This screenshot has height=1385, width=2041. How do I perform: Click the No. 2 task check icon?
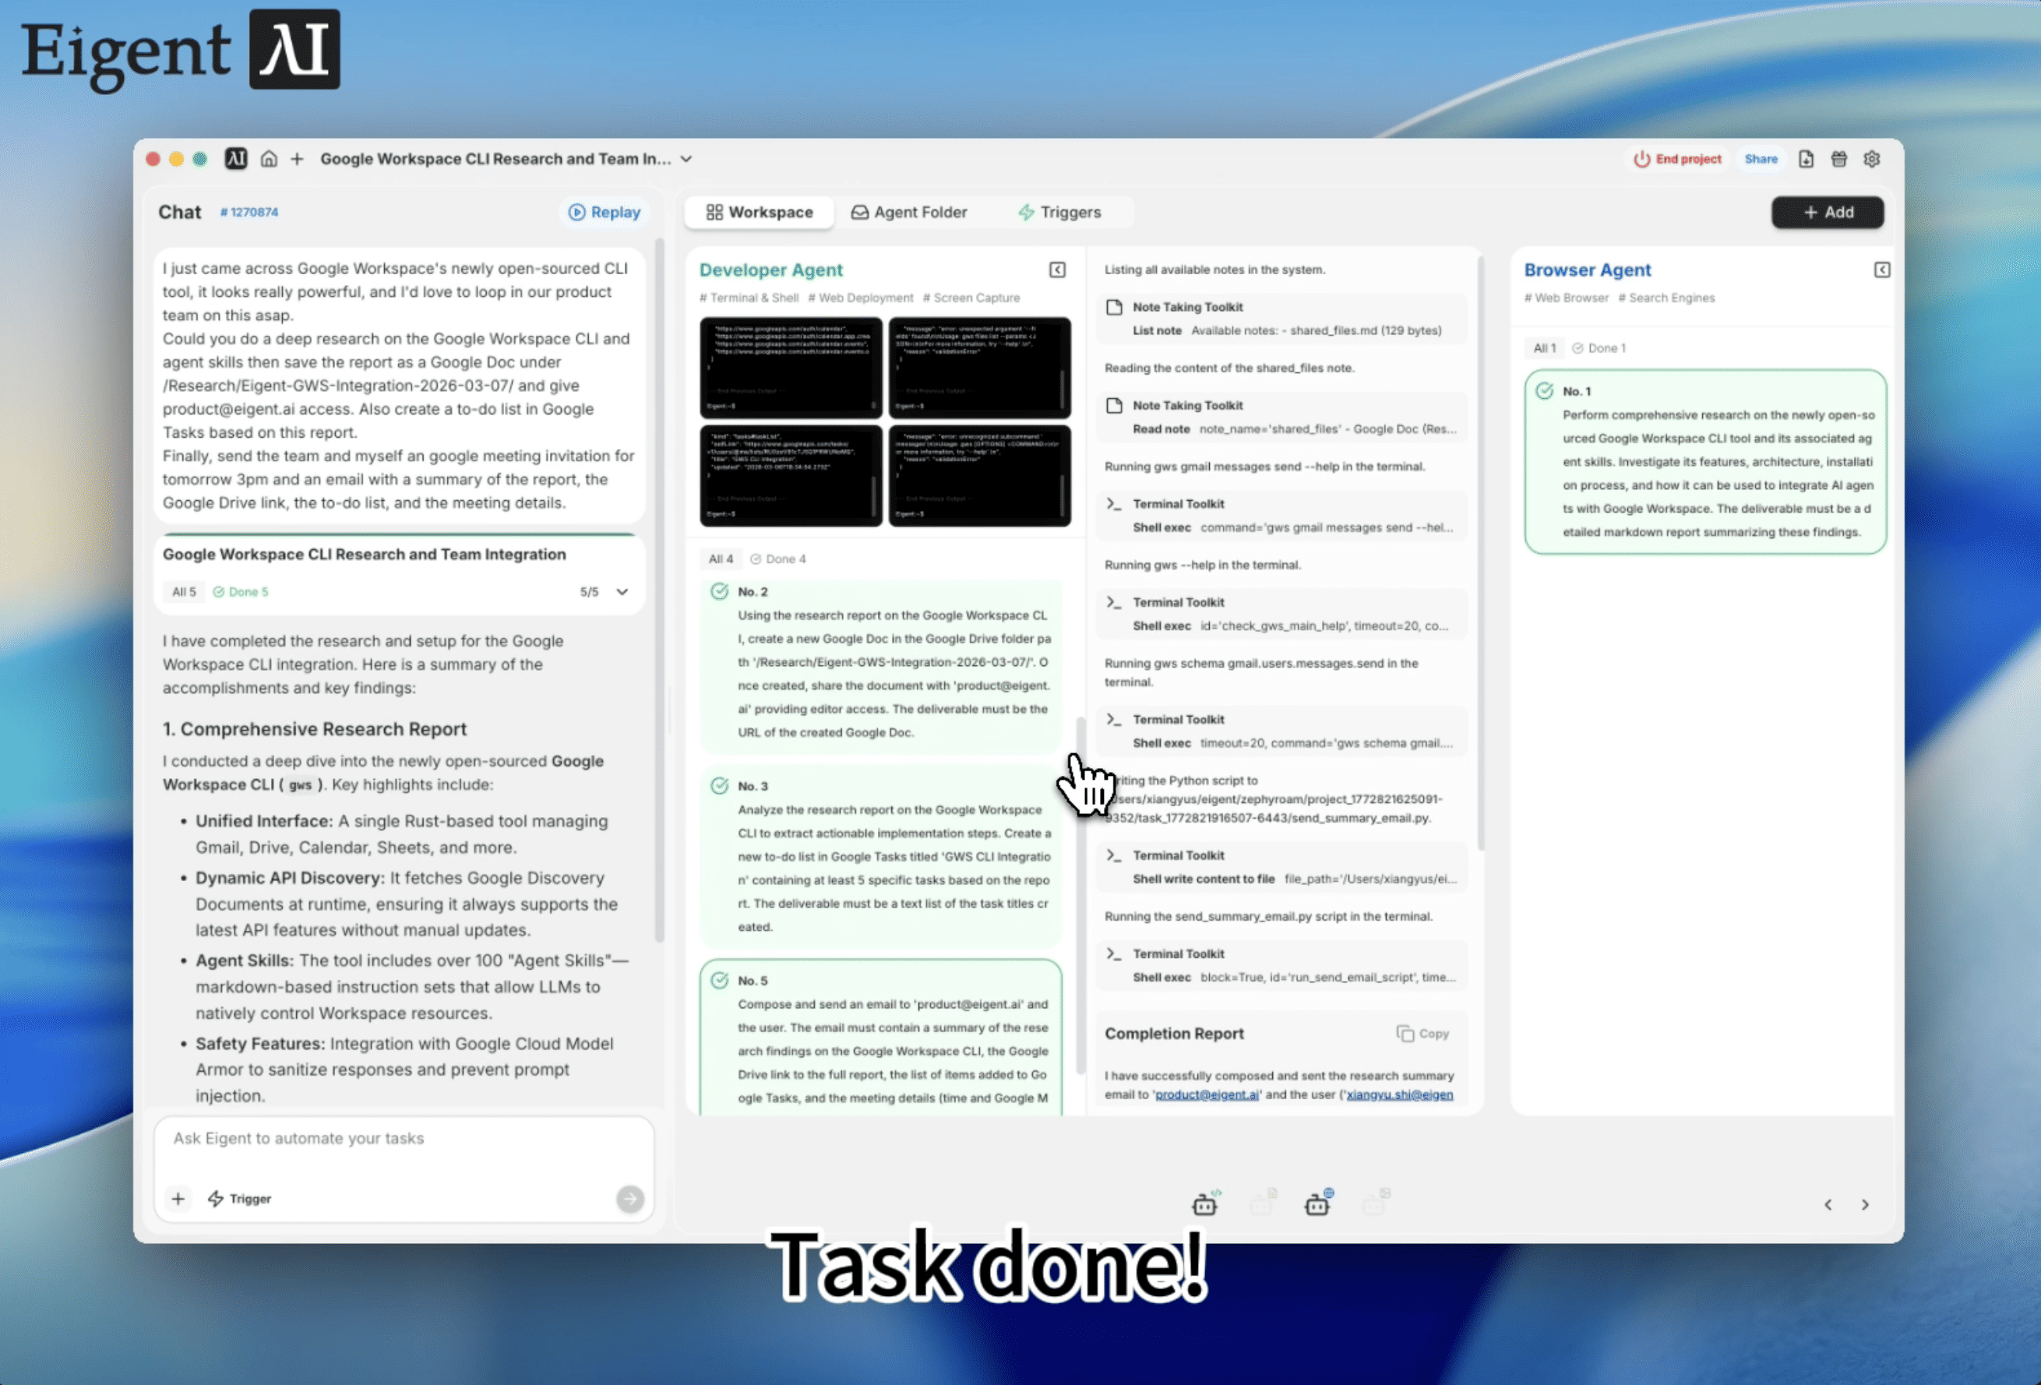[719, 591]
